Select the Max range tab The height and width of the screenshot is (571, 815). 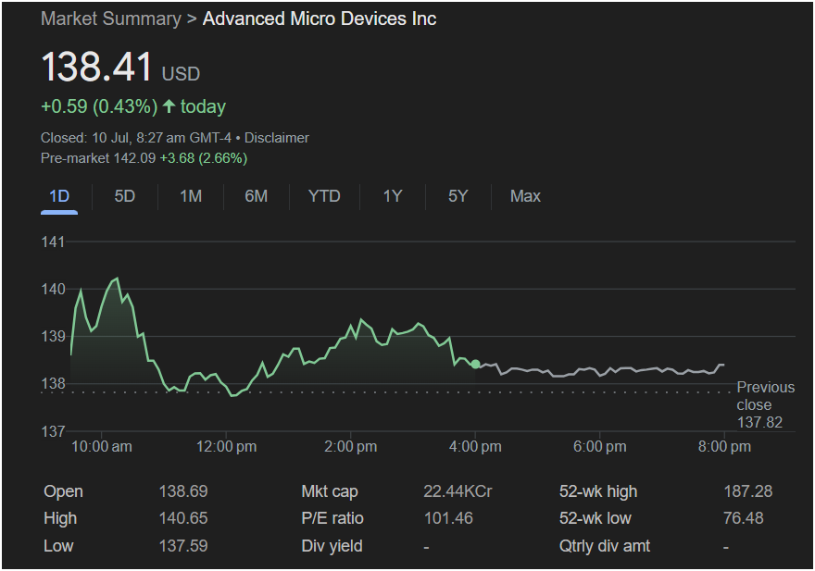click(525, 196)
